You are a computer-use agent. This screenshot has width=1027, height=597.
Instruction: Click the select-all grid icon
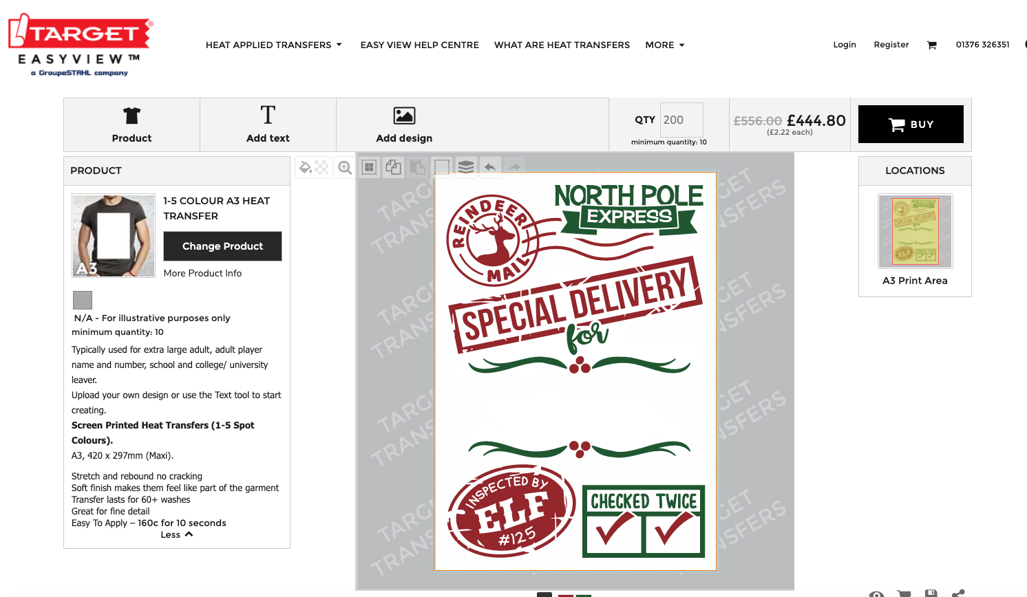pos(370,167)
